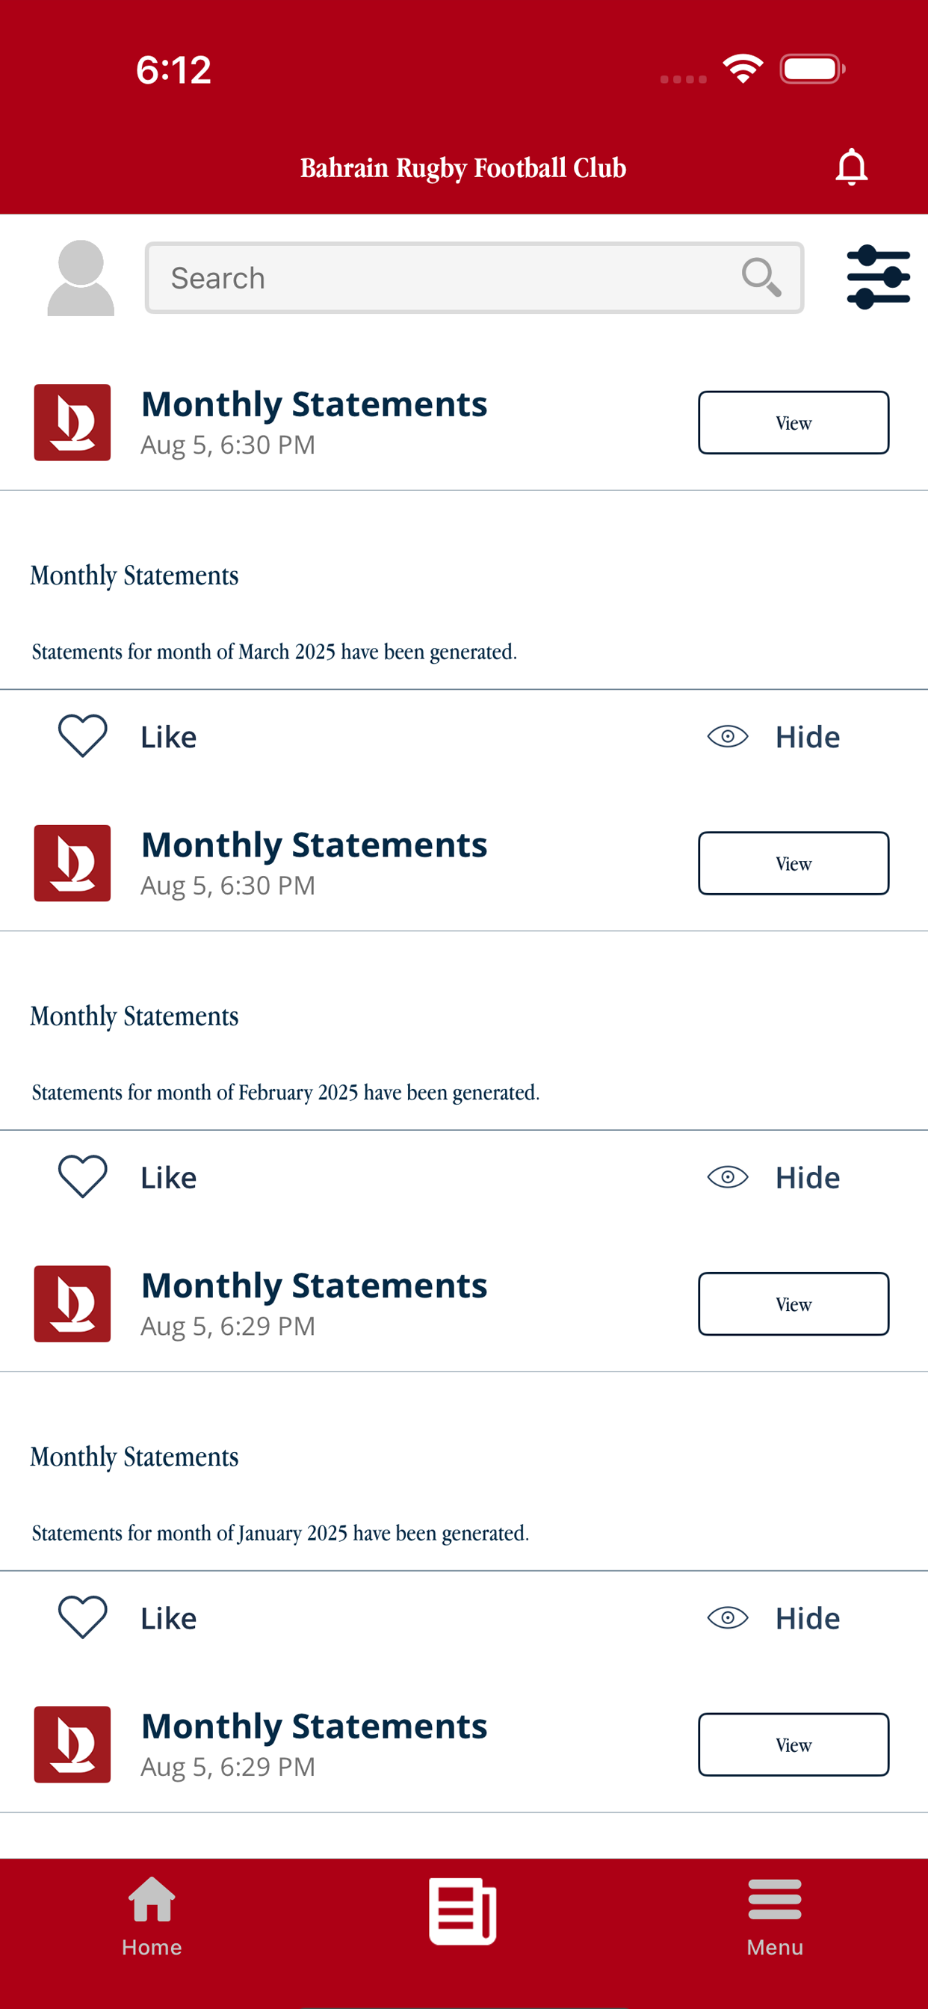This screenshot has width=928, height=2009.
Task: Click View on the bottom Monthly Statements post
Action: (793, 1744)
